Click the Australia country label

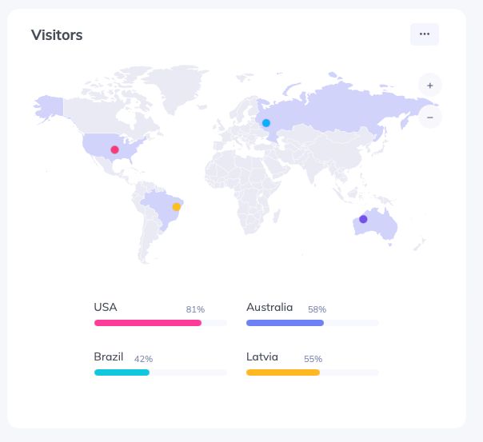[269, 307]
